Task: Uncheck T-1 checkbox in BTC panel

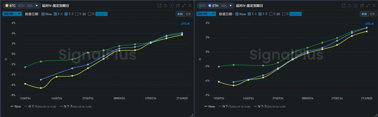Action: pos(55,14)
